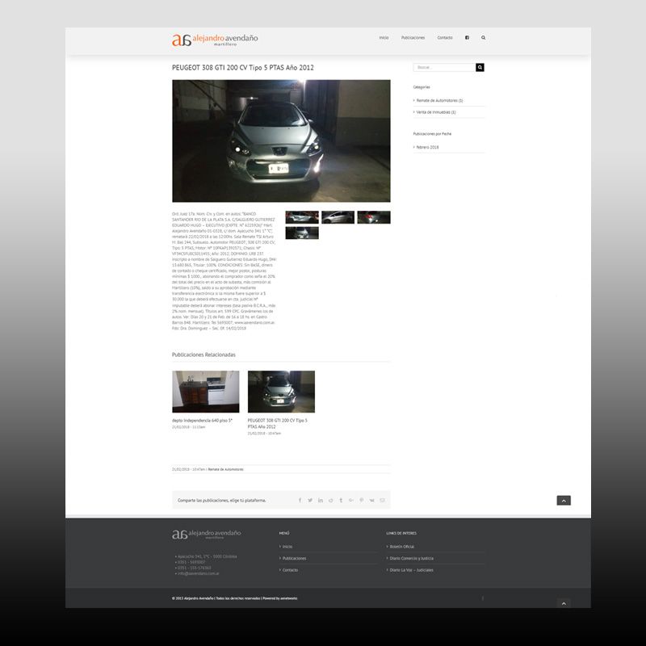646x646 pixels.
Task: Open the main Peugeot 308 front photo
Action: 281,141
